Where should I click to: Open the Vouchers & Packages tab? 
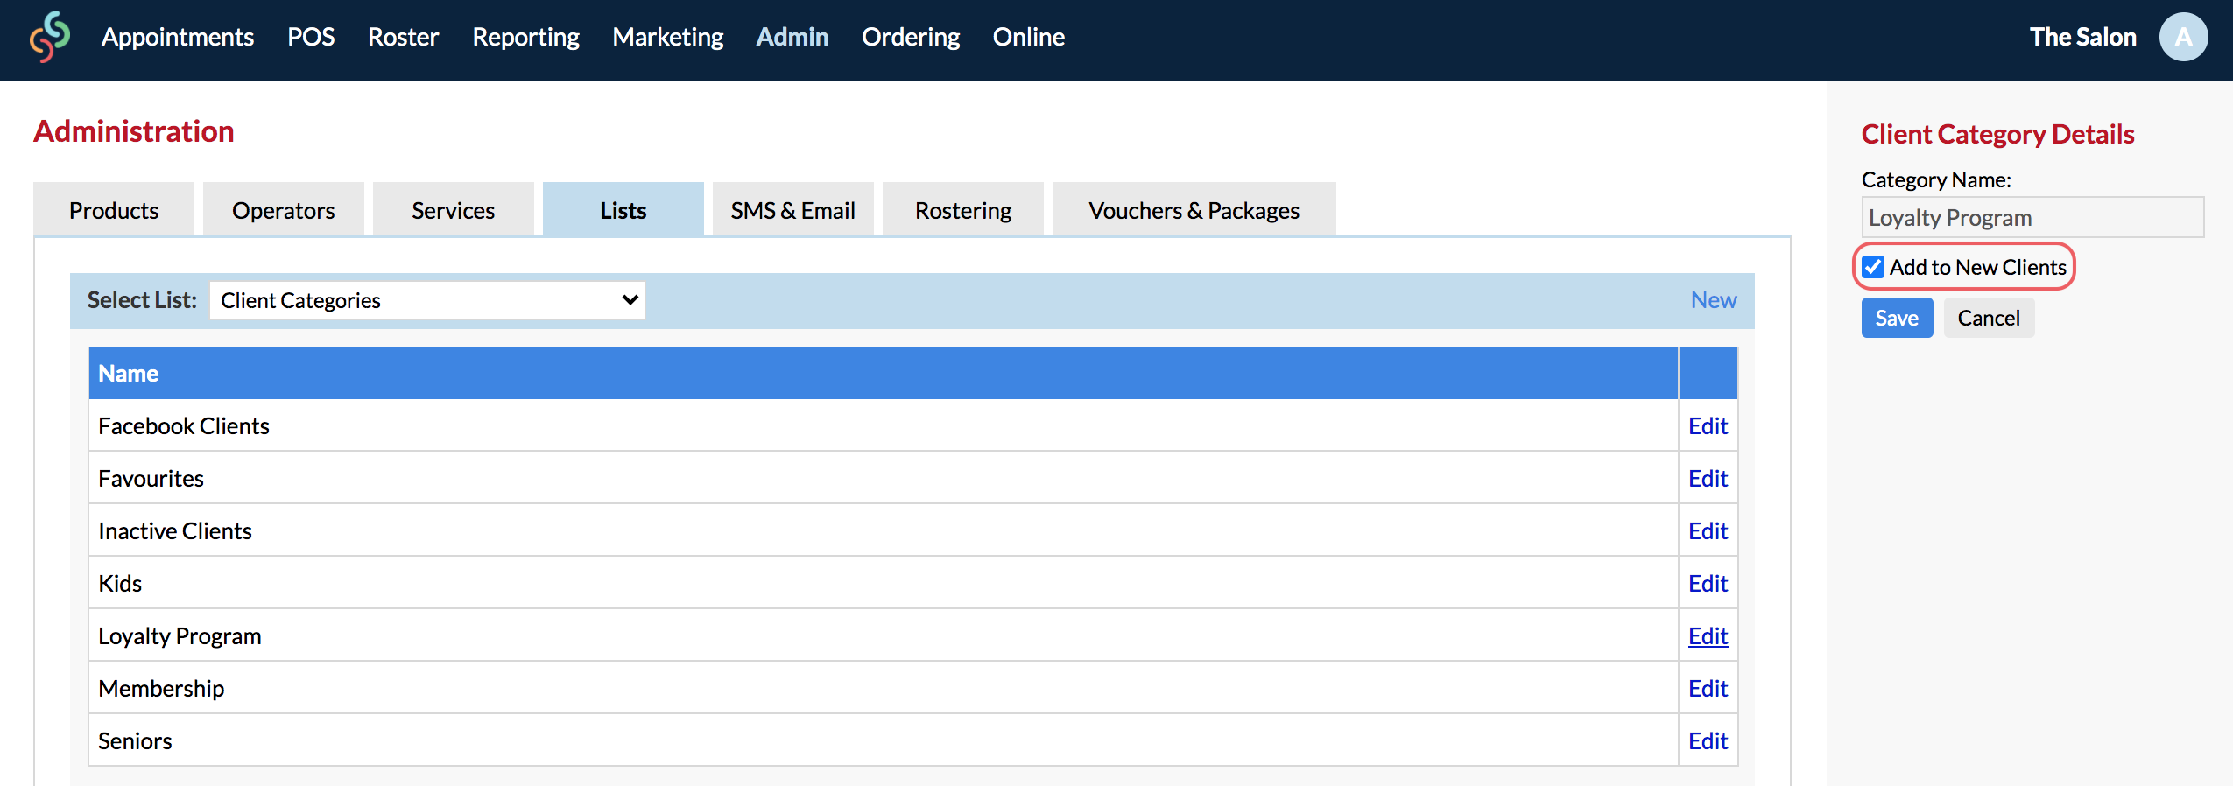tap(1194, 210)
